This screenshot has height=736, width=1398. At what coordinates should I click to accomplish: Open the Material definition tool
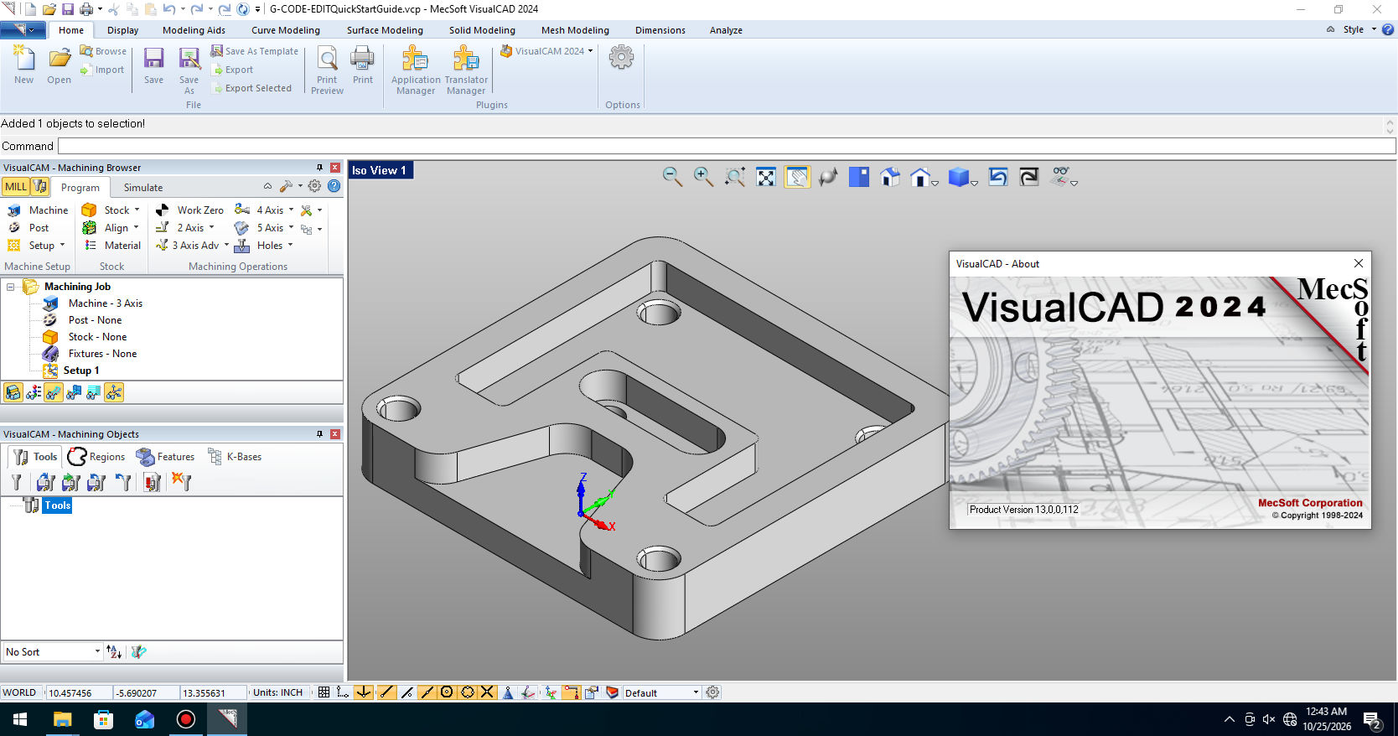[112, 246]
